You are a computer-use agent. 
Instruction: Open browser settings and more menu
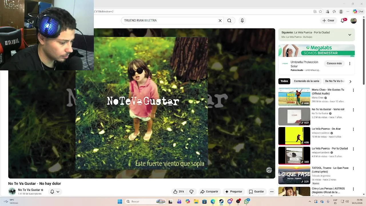pos(348,11)
